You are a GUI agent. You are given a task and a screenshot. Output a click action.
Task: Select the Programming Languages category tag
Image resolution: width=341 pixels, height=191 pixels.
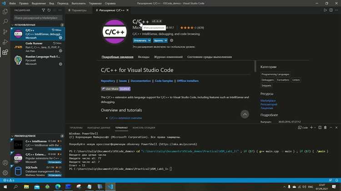(276, 74)
